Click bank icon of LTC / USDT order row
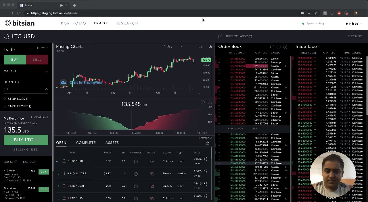The height and width of the screenshot is (202, 368). (64, 186)
